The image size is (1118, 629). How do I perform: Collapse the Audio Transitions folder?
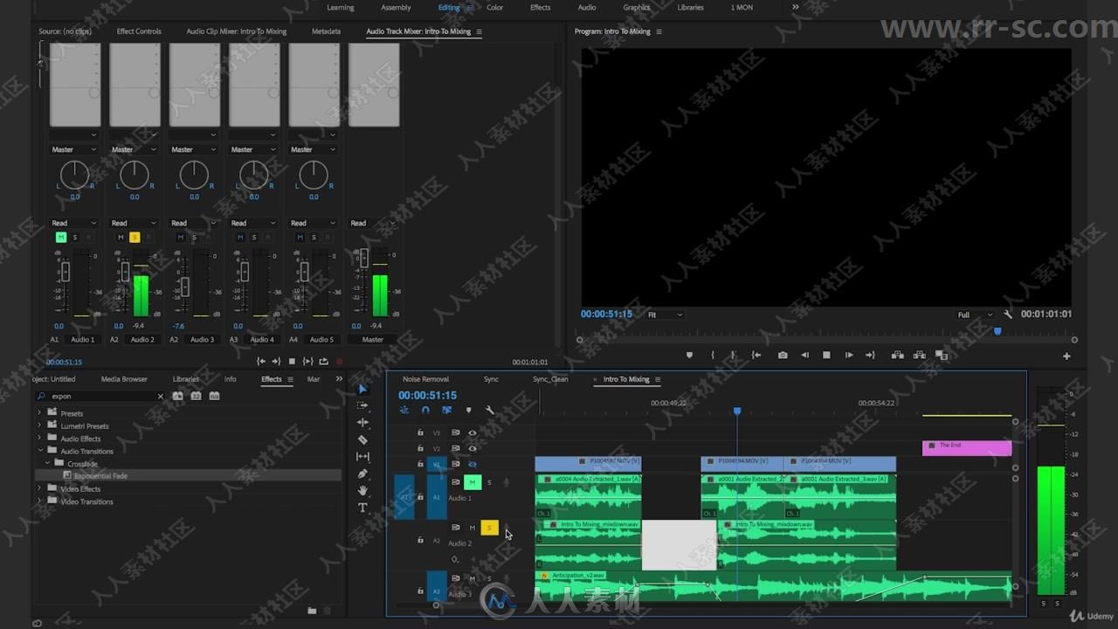click(39, 451)
